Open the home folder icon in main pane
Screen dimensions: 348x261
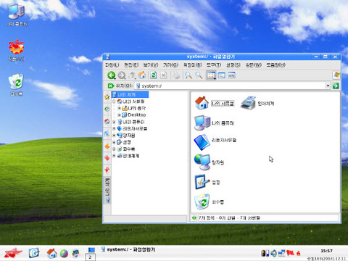click(x=202, y=103)
